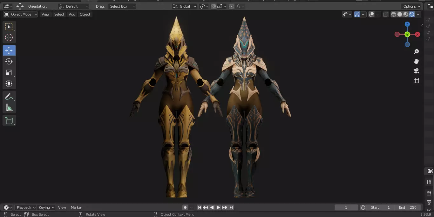Toggle snapping magnet button
This screenshot has height=217, width=434.
click(214, 6)
